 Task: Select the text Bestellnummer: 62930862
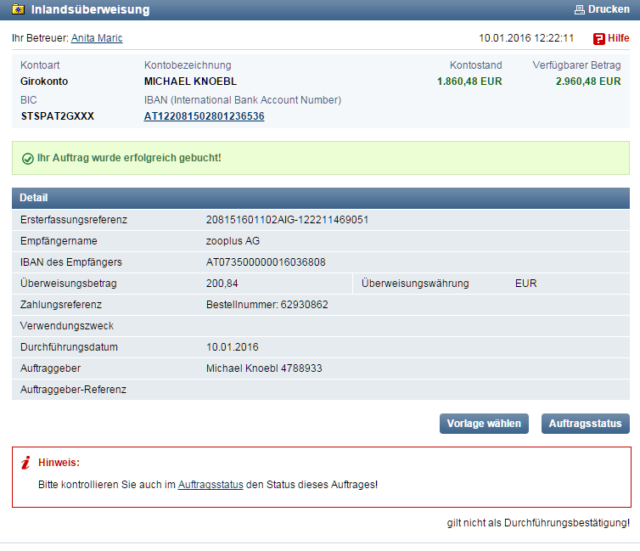pos(267,305)
